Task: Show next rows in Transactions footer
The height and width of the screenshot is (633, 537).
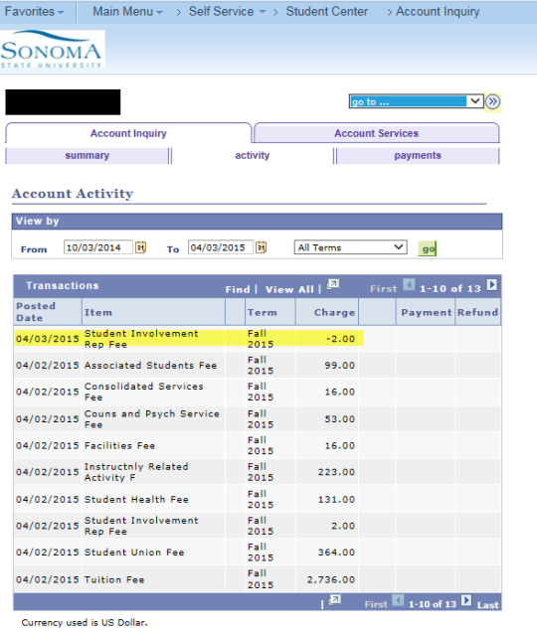Action: (x=466, y=600)
